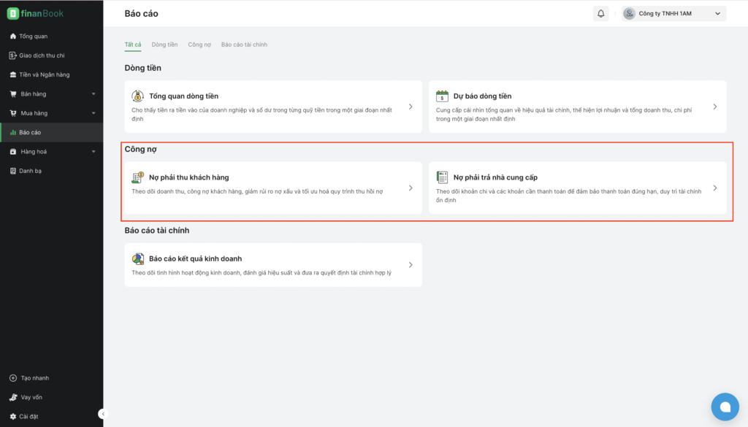Open the Báo cáo kết quả kinh doanh card
This screenshot has width=748, height=427.
273,265
